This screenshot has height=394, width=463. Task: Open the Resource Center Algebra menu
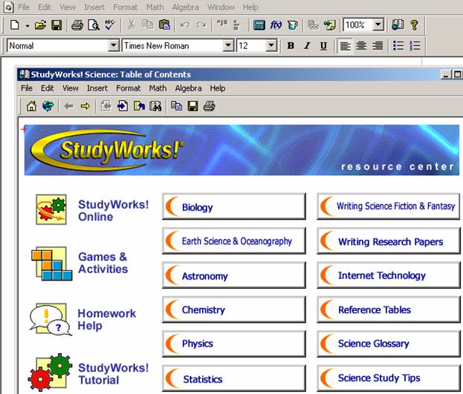pyautogui.click(x=188, y=88)
